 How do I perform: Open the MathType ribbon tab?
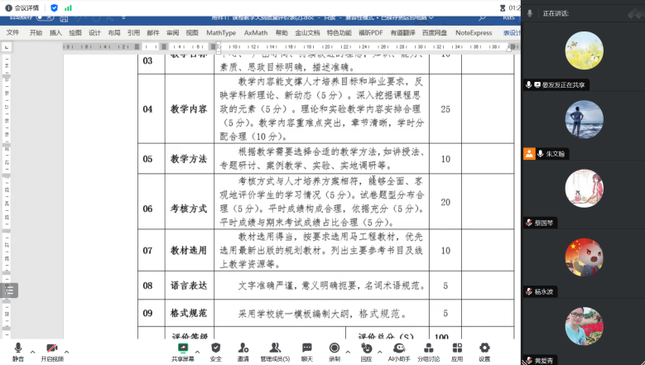point(221,33)
